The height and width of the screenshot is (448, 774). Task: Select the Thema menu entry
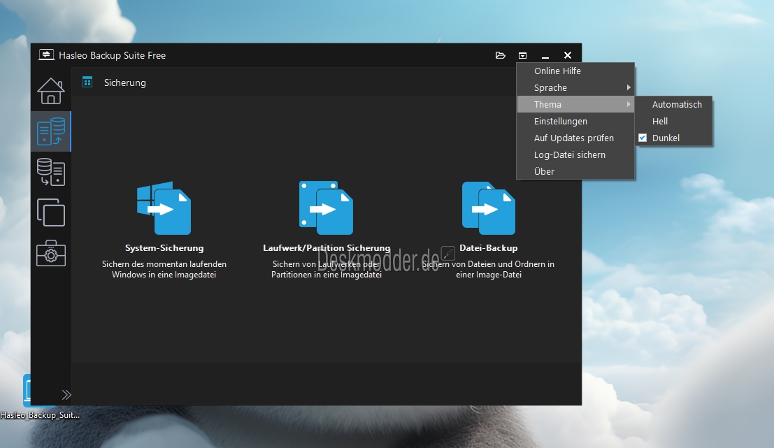[575, 105]
